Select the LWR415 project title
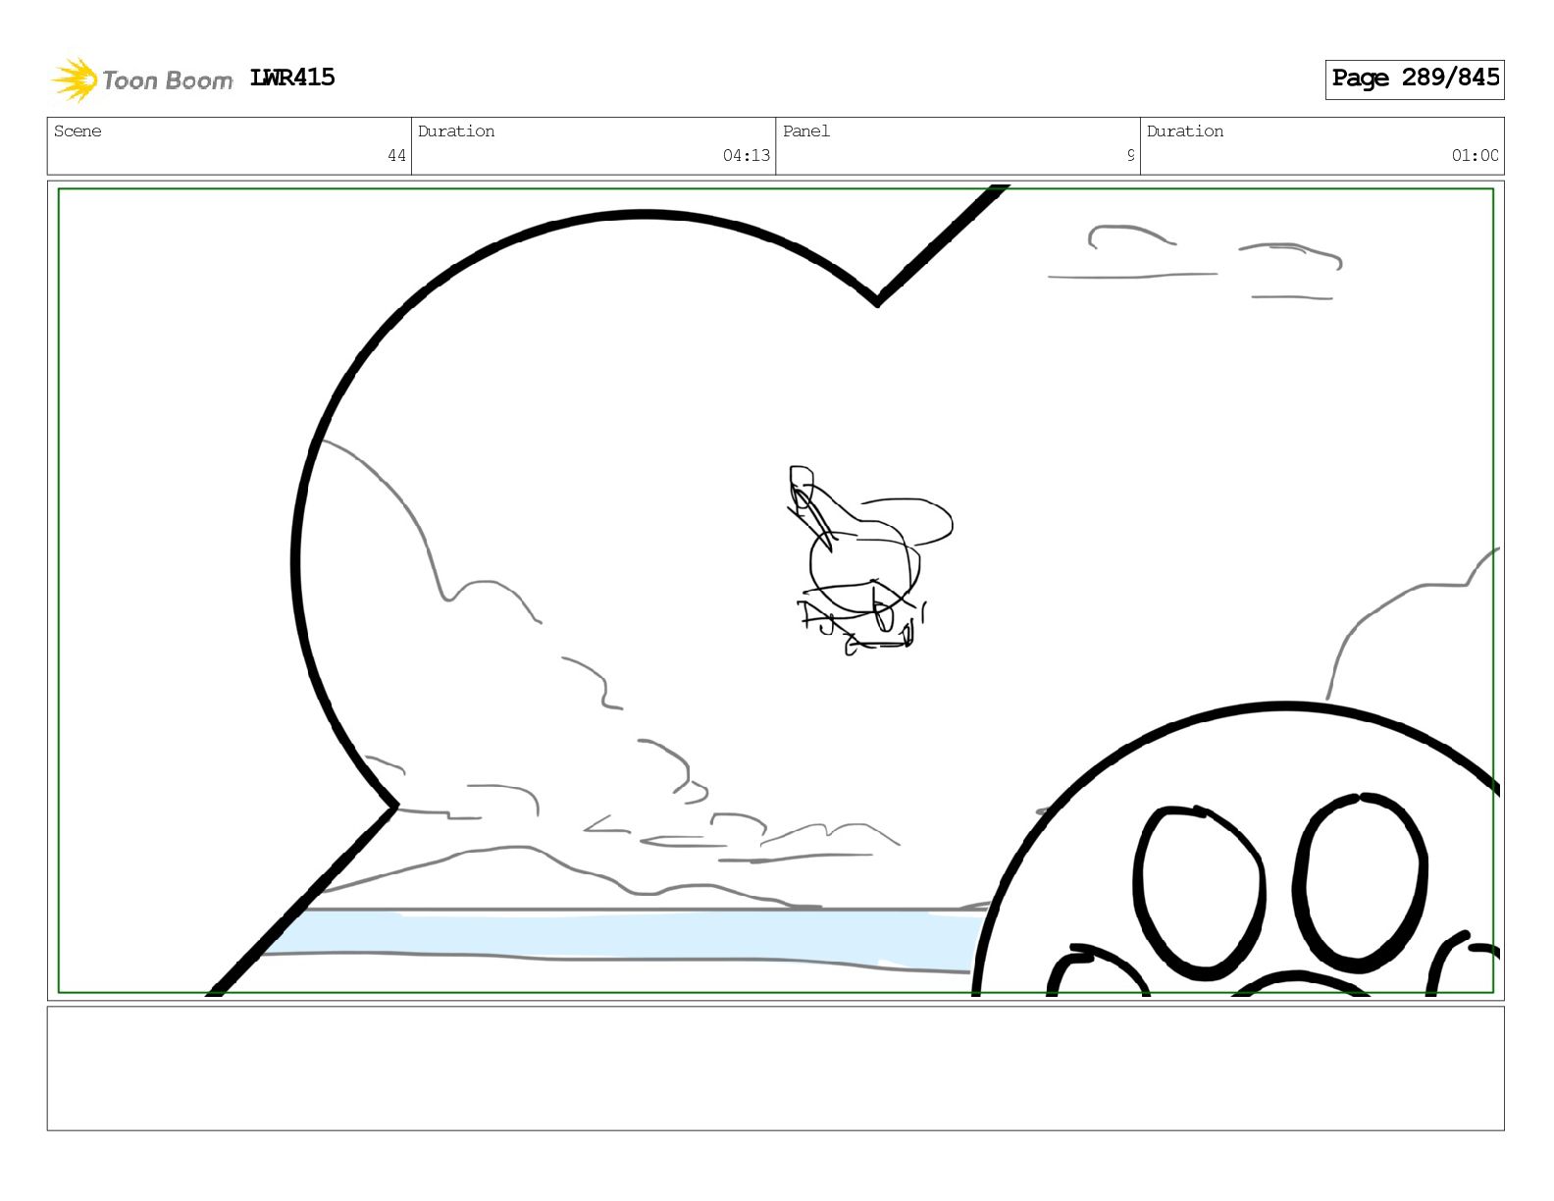The width and height of the screenshot is (1554, 1201). [x=292, y=78]
